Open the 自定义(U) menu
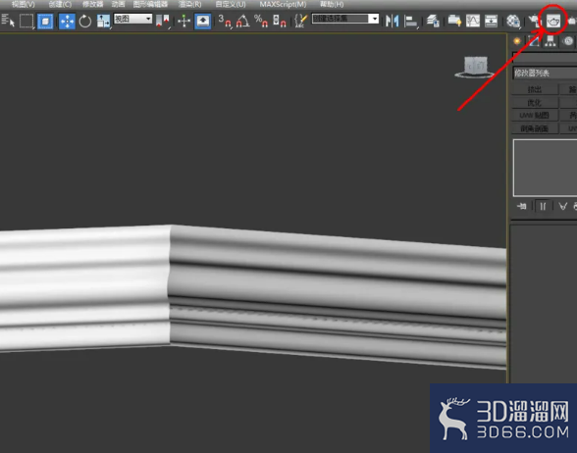The image size is (577, 453). (x=231, y=4)
